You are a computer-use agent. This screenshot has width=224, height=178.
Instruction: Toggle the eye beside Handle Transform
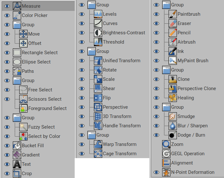[82, 126]
